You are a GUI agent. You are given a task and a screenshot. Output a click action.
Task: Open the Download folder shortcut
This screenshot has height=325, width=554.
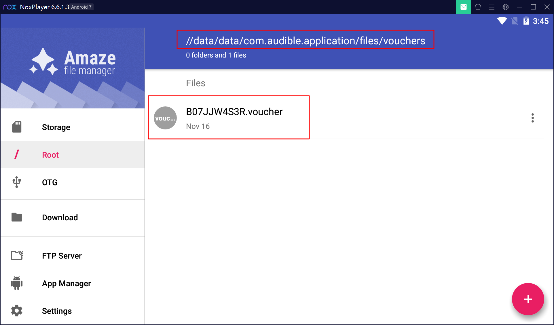click(x=73, y=218)
